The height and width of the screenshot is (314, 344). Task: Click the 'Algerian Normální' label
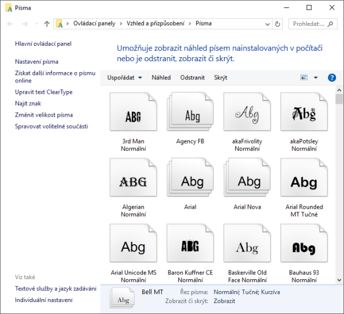(134, 210)
